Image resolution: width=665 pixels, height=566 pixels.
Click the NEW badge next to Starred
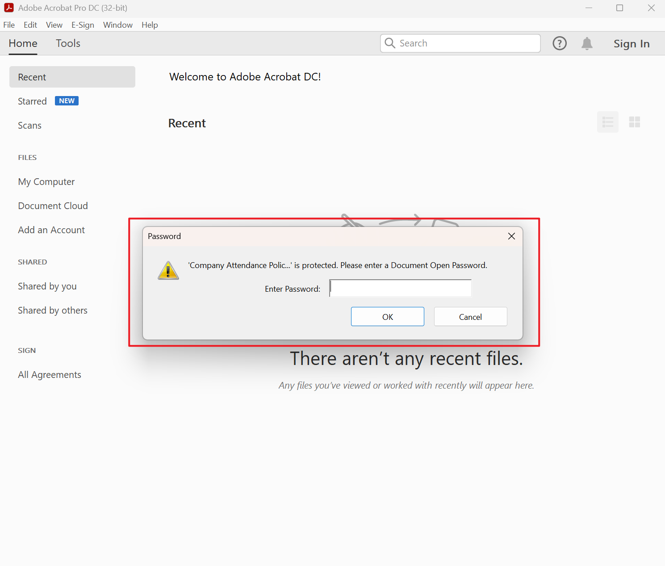[67, 101]
